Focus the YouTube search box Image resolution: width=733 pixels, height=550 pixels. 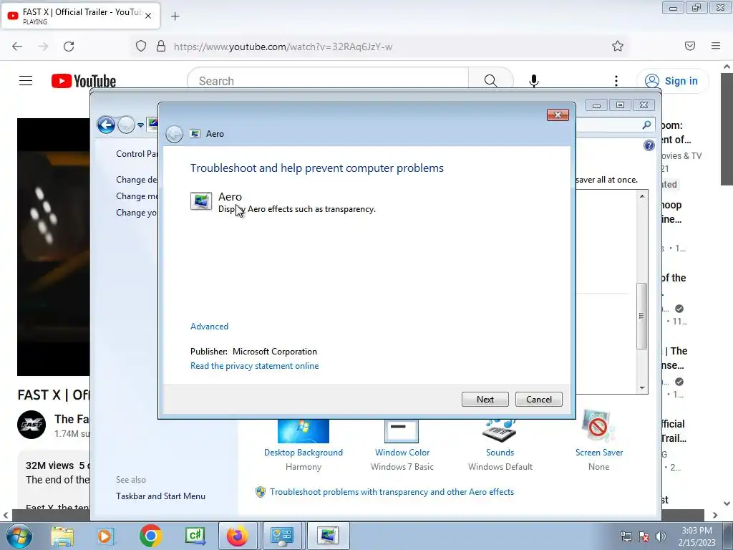pyautogui.click(x=327, y=81)
